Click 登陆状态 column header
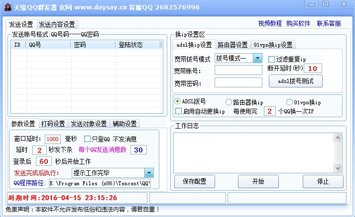Viewport: 355px width, 217px height. click(x=138, y=45)
